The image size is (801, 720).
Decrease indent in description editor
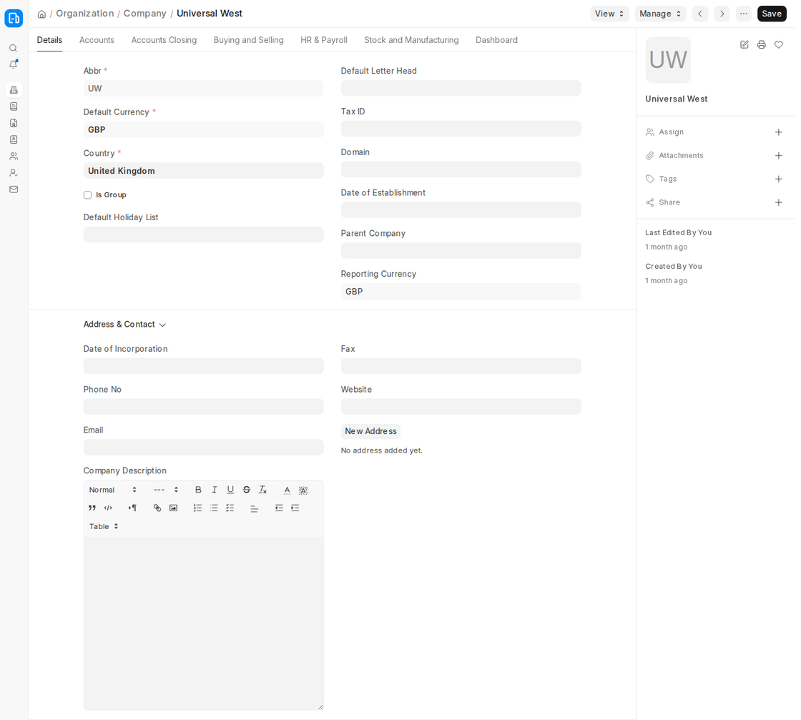pos(279,508)
